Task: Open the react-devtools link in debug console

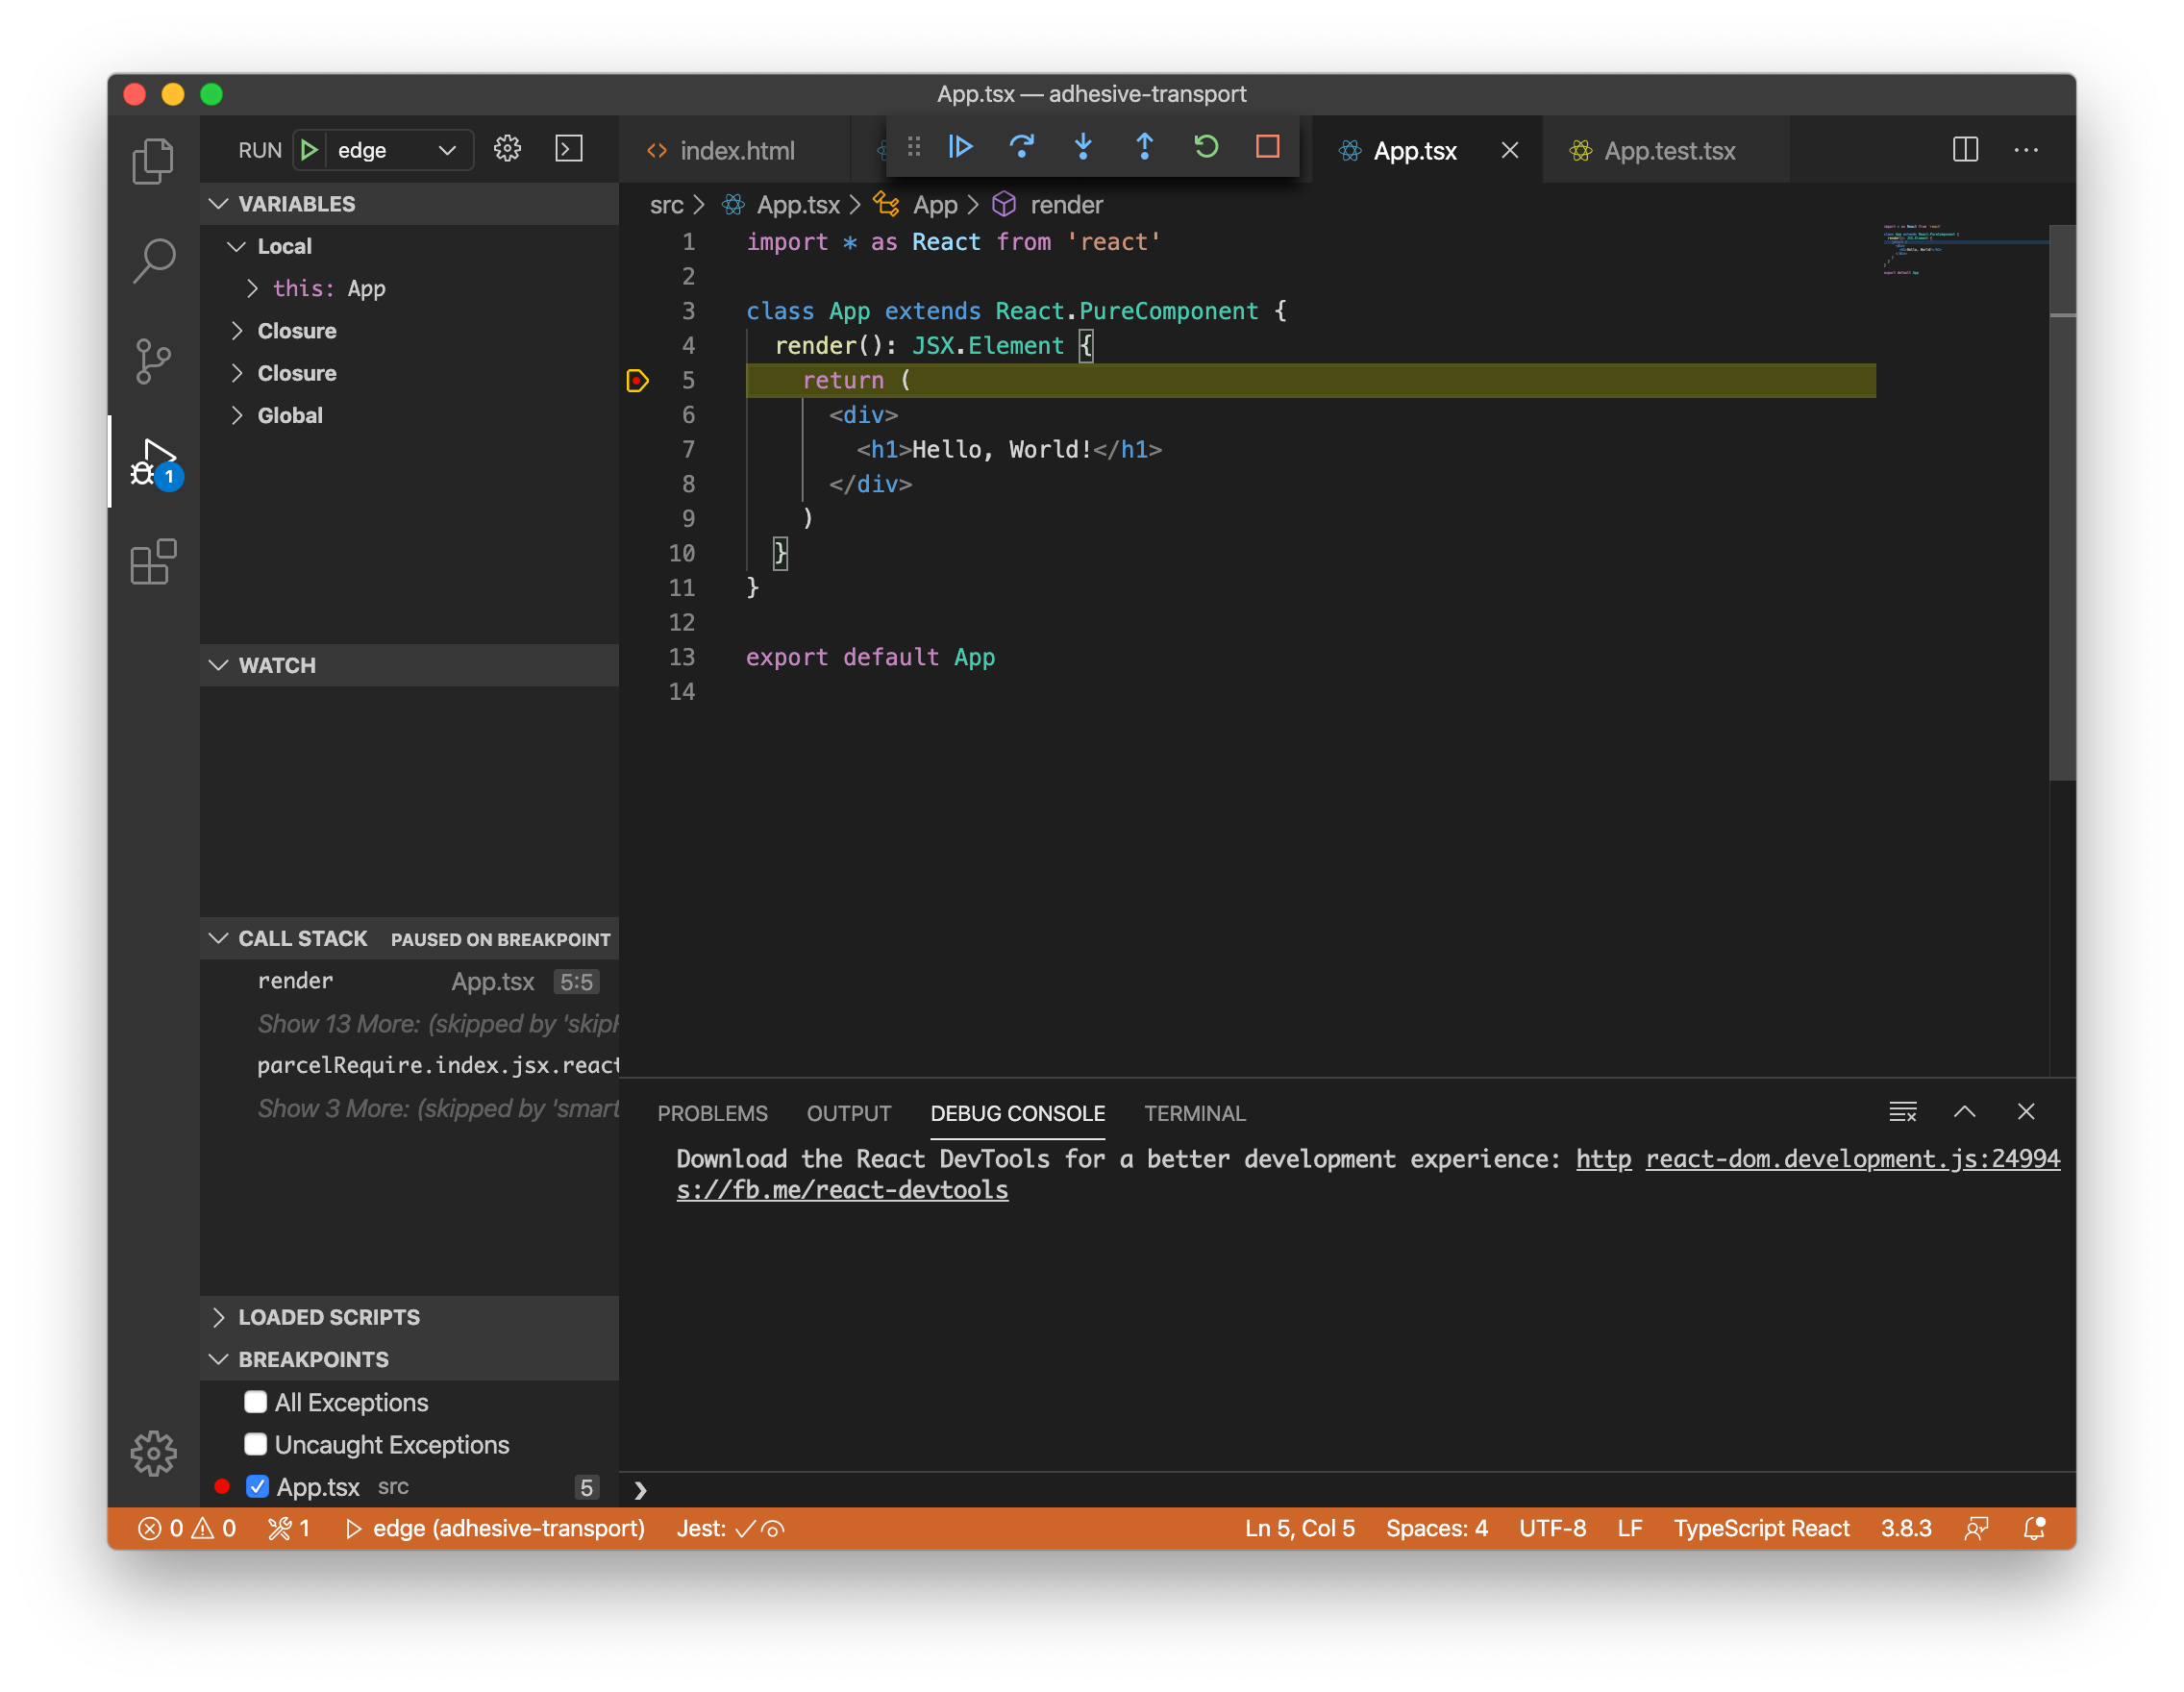Action: coord(842,1189)
